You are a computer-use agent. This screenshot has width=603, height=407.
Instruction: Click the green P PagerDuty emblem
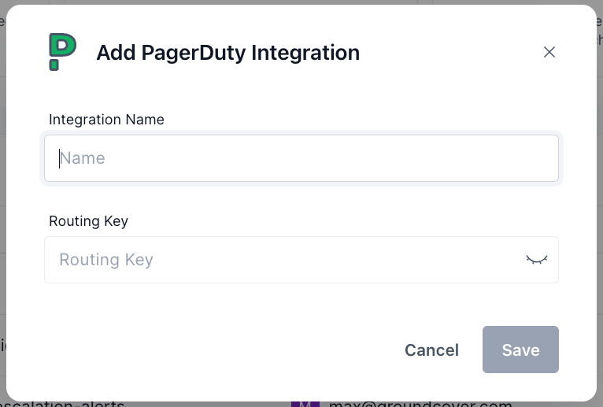[x=61, y=52]
